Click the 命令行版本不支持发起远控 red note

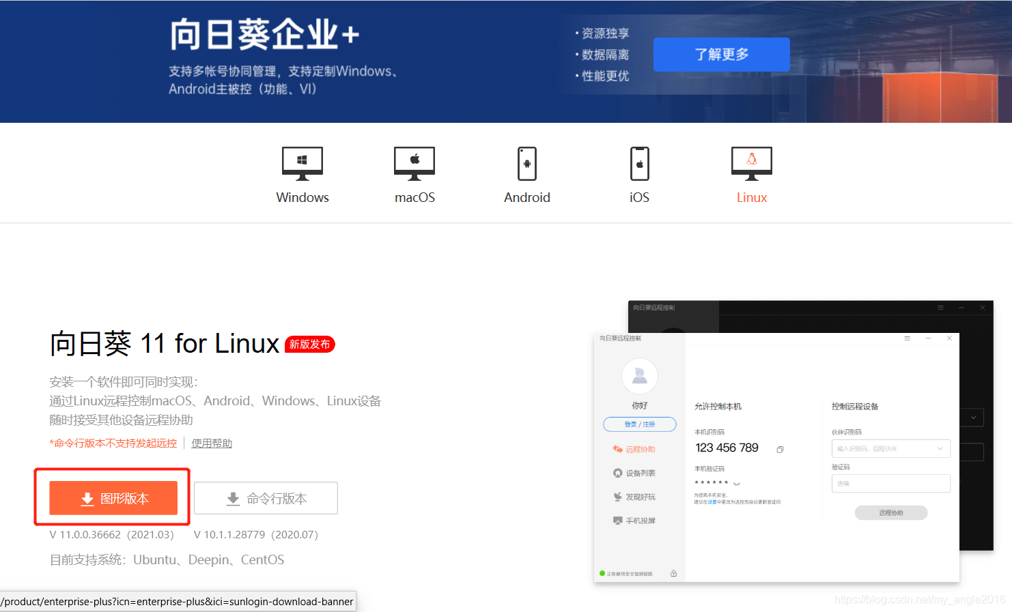[x=113, y=443]
